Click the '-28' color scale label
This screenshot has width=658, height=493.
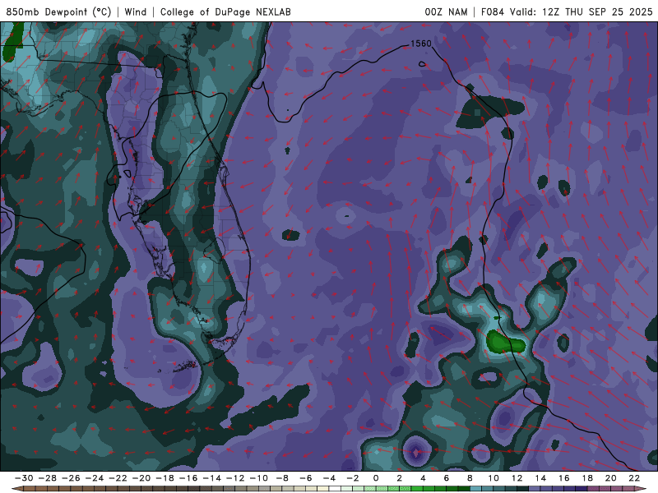48,478
